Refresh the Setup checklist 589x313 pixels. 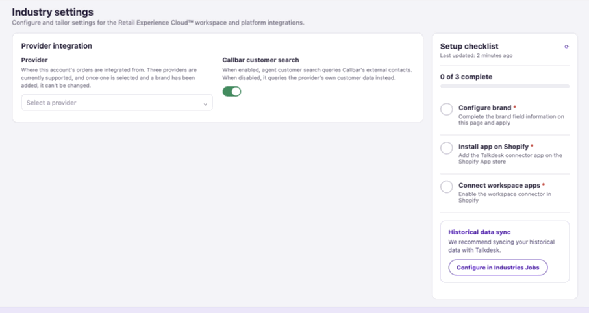566,47
